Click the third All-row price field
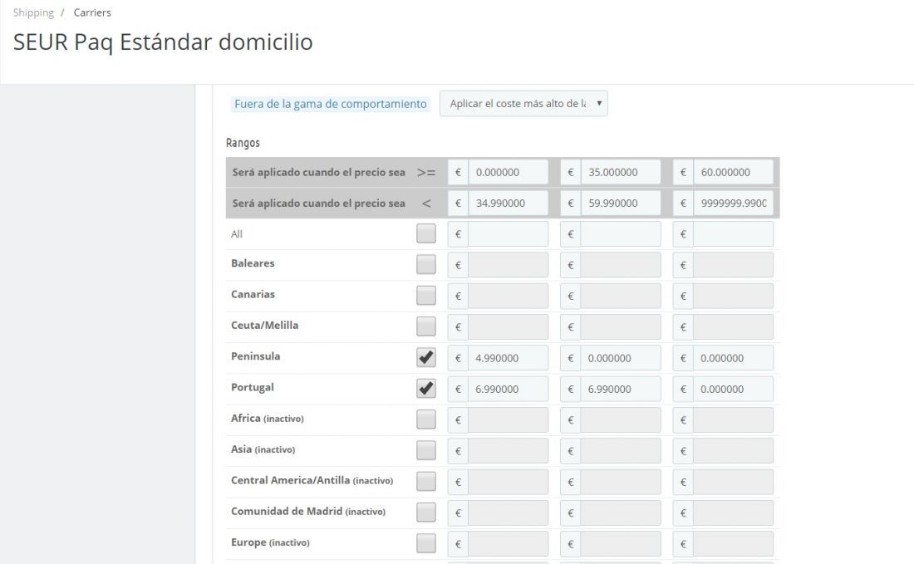Screen dimensions: 914x564 pos(733,233)
